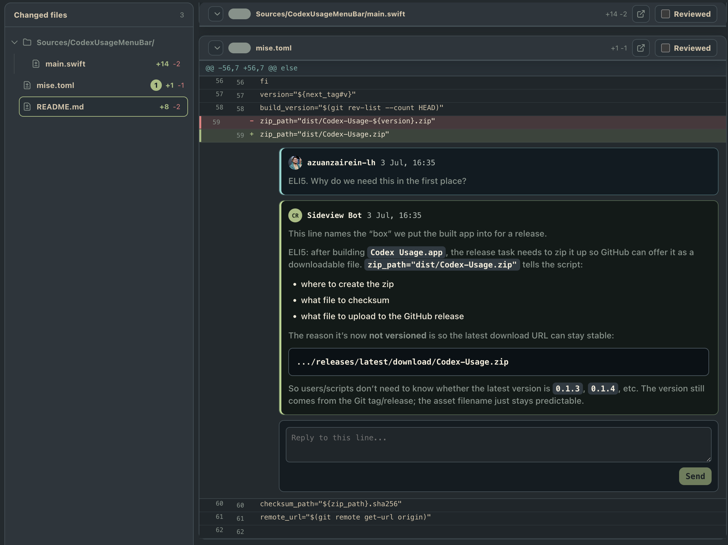Image resolution: width=728 pixels, height=545 pixels.
Task: Collapse the main.swift diff chevron
Action: 216,14
